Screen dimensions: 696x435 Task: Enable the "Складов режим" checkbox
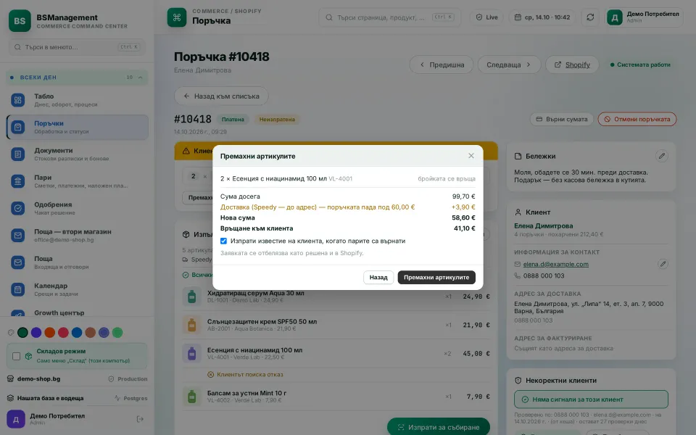click(x=17, y=356)
